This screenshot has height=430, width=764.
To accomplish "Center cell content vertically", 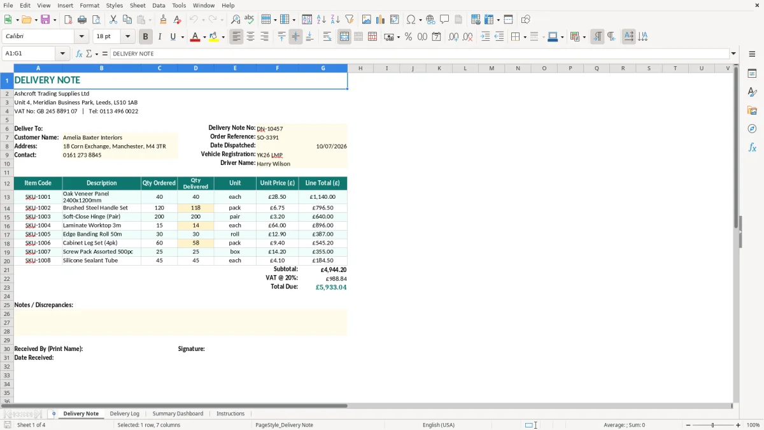I will point(295,37).
